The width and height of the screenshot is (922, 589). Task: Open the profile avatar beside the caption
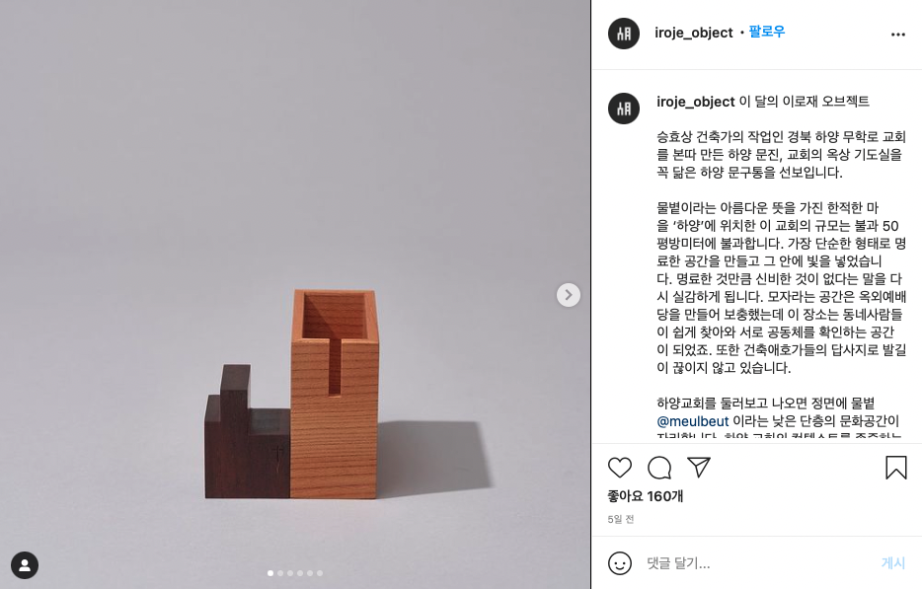(624, 109)
